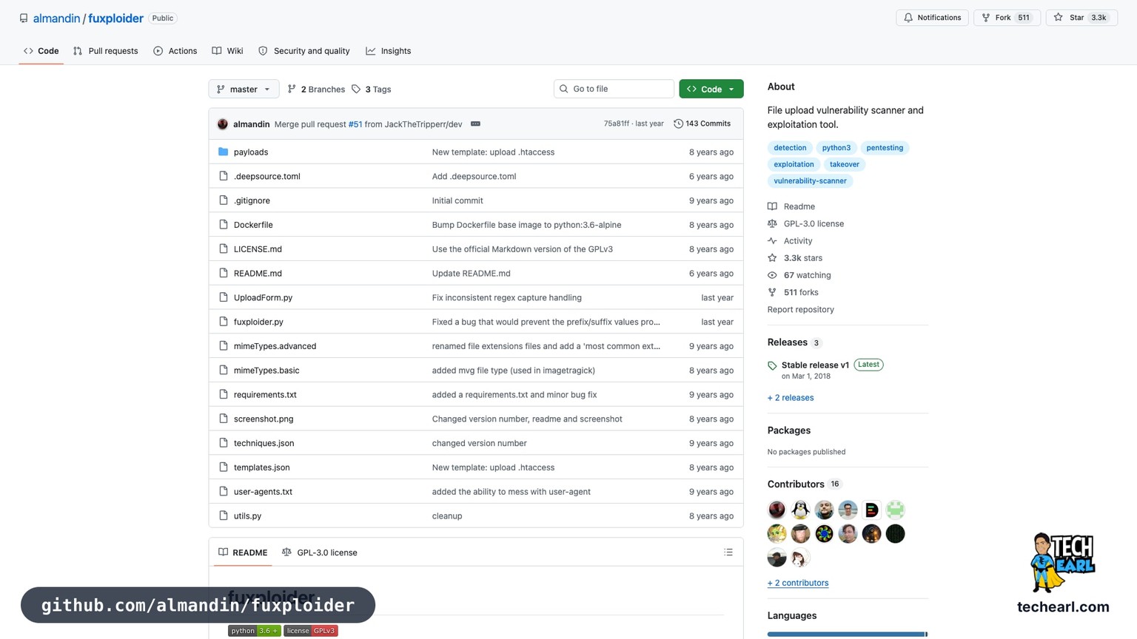Open the Wiki tab
This screenshot has width=1137, height=639.
click(227, 51)
